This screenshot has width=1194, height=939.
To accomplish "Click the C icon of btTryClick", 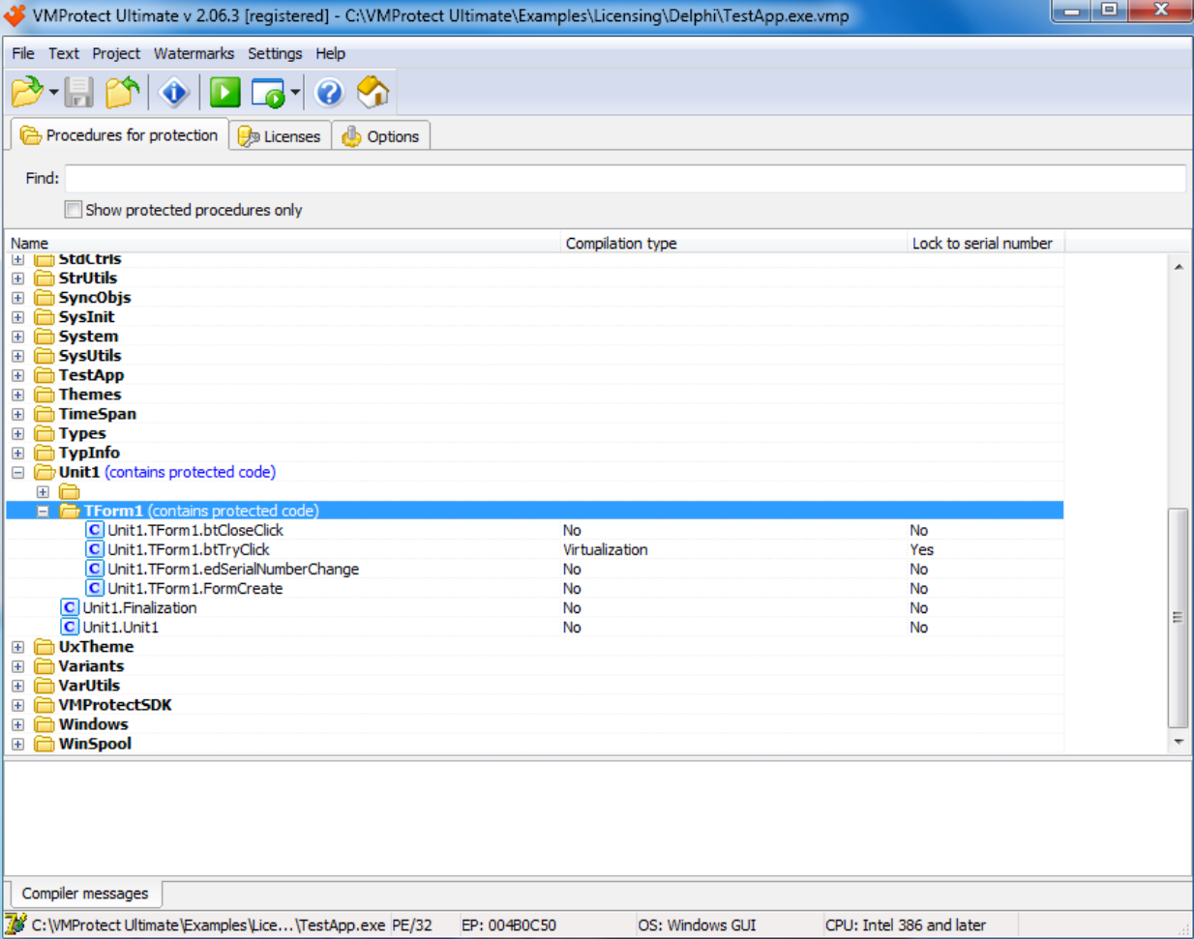I will pyautogui.click(x=94, y=549).
